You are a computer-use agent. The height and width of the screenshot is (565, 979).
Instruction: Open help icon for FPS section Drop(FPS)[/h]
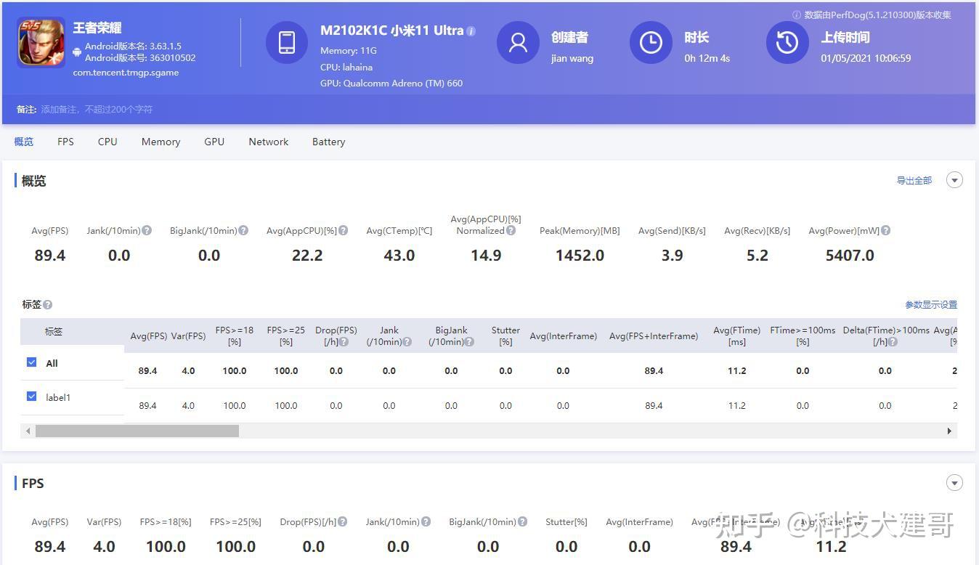tap(342, 521)
